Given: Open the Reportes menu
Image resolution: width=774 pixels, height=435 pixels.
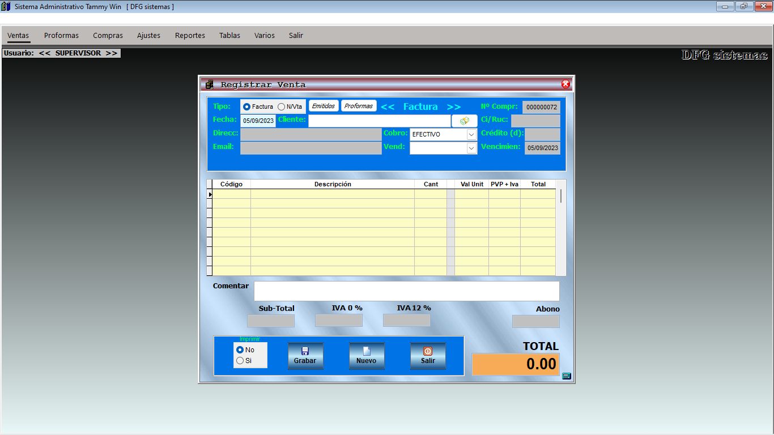Looking at the screenshot, I should (x=190, y=35).
